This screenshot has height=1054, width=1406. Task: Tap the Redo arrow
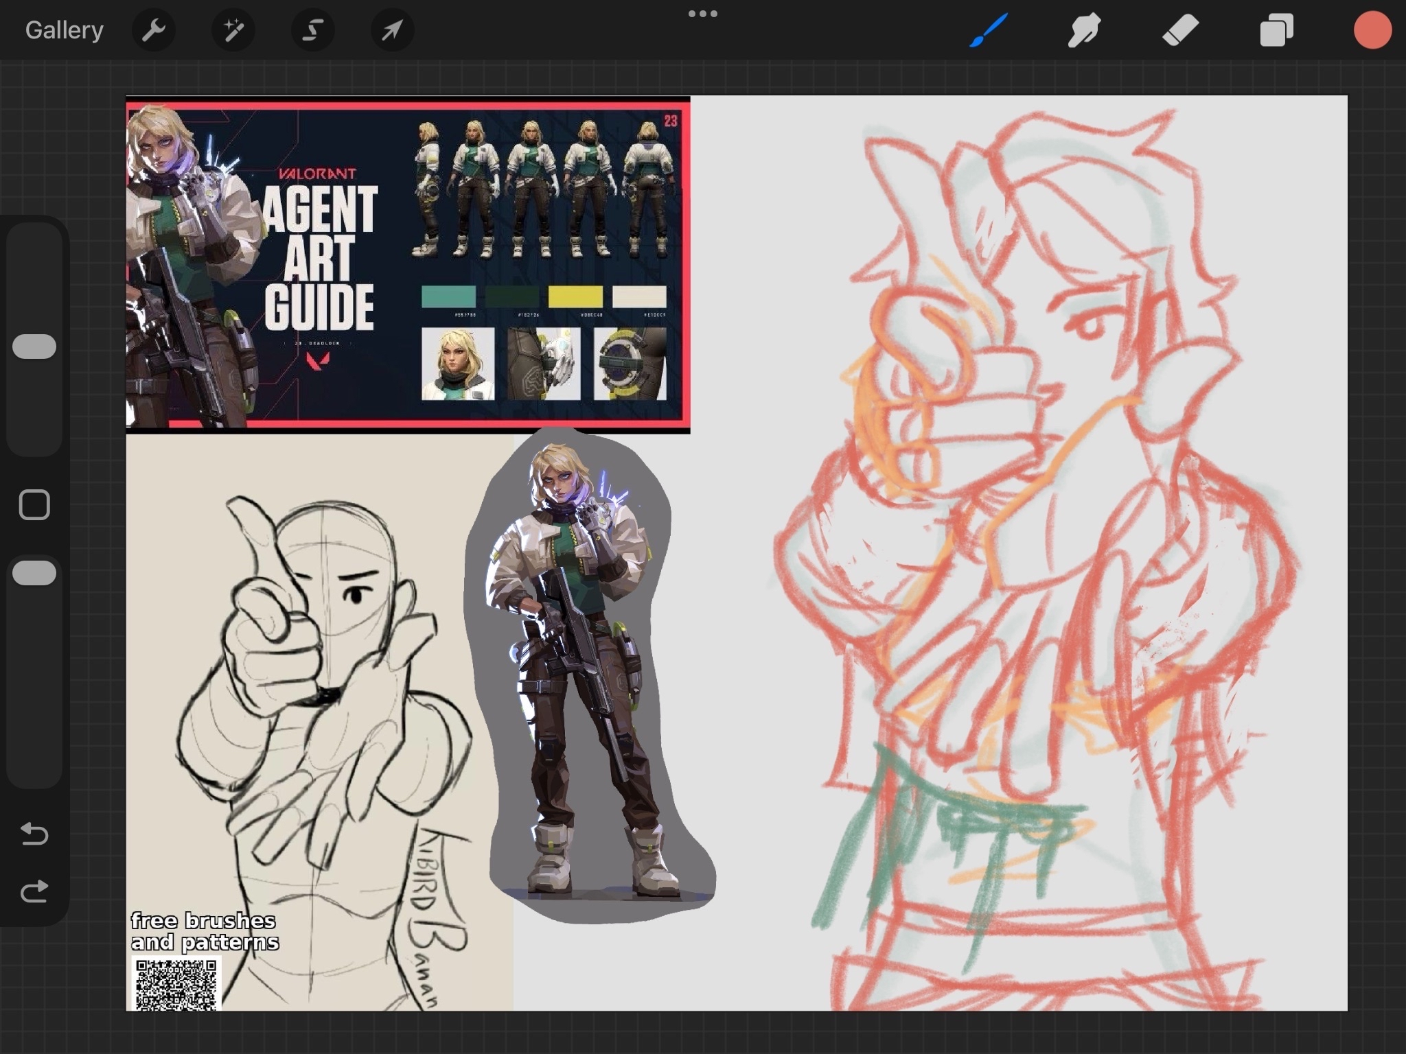tap(34, 891)
